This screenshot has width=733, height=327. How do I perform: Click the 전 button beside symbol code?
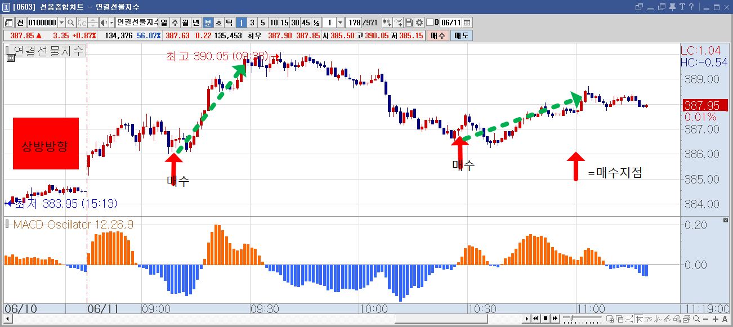click(x=20, y=23)
